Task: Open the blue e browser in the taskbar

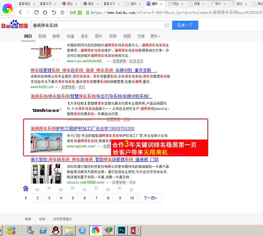Action: tap(82, 230)
